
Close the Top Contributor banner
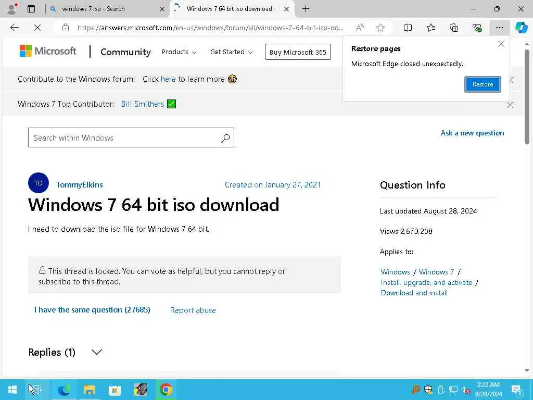coord(510,105)
